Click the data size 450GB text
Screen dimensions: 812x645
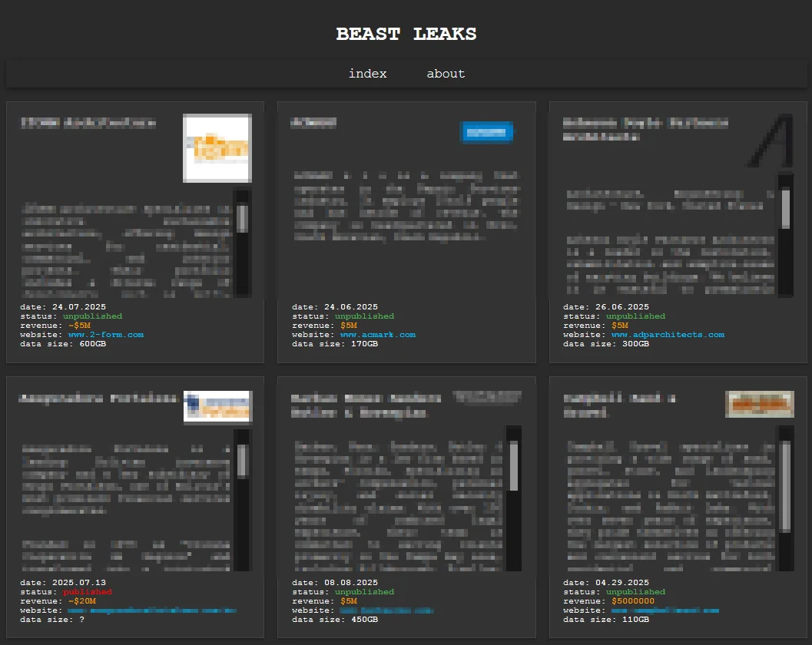point(334,619)
